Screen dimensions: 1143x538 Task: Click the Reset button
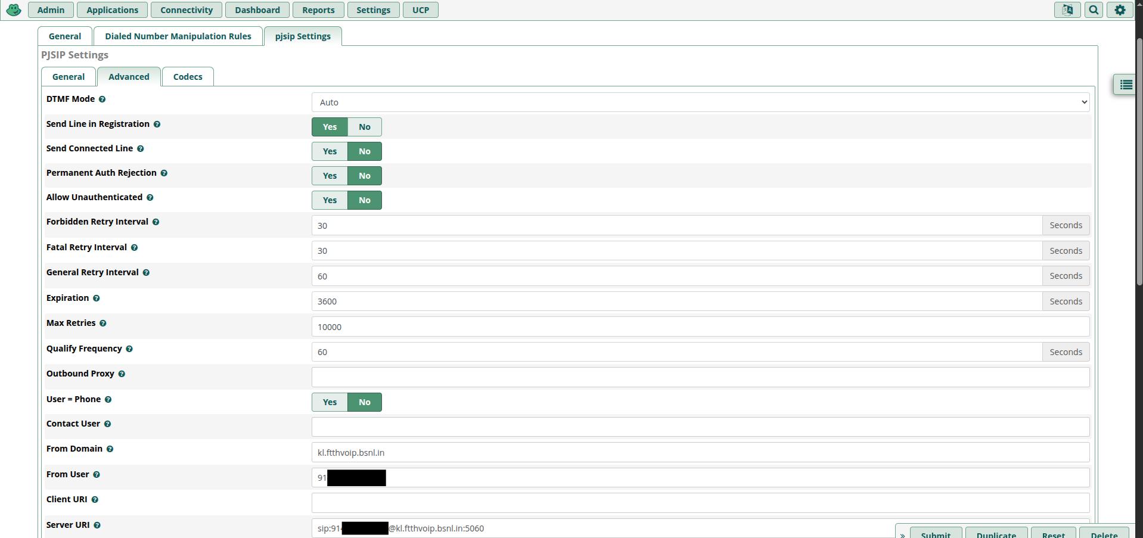pos(1053,534)
